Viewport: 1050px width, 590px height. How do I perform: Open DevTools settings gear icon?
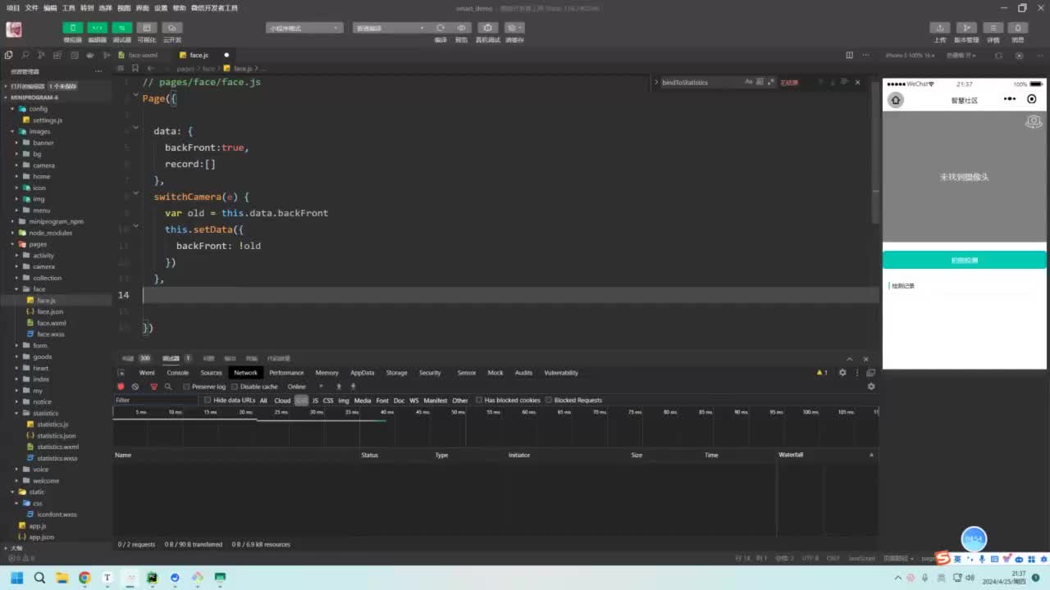pos(842,373)
